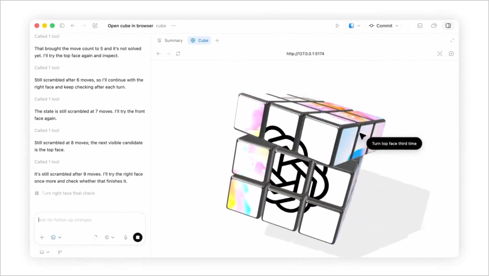Toggle the right side panel icon

pyautogui.click(x=448, y=26)
